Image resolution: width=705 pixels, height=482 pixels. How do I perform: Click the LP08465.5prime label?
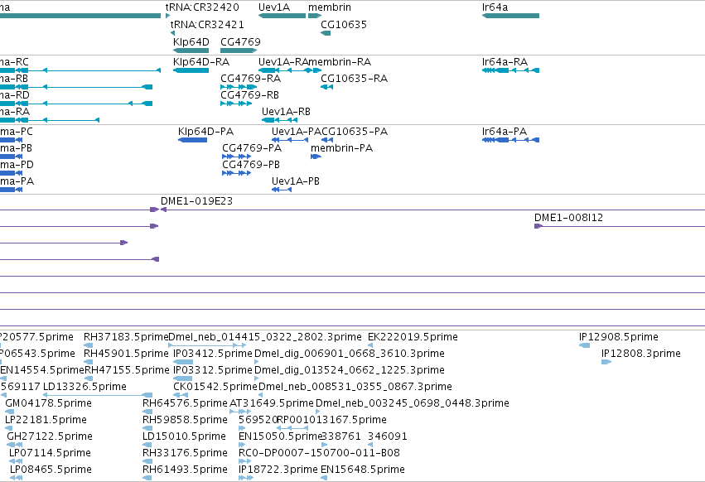coord(51,470)
